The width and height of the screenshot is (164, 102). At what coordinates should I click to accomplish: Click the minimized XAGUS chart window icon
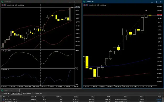coord(2,90)
